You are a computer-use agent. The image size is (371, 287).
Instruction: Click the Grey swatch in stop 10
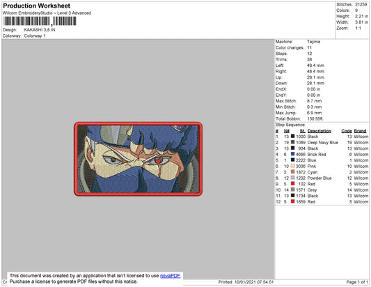point(292,189)
